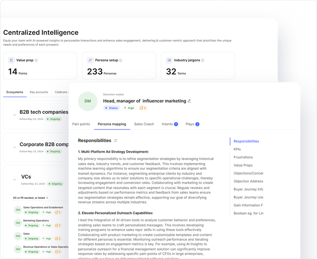The height and width of the screenshot is (259, 317).
Task: Click Ongoing tag in Sales Operations and Enablement row
Action: [x=32, y=212]
